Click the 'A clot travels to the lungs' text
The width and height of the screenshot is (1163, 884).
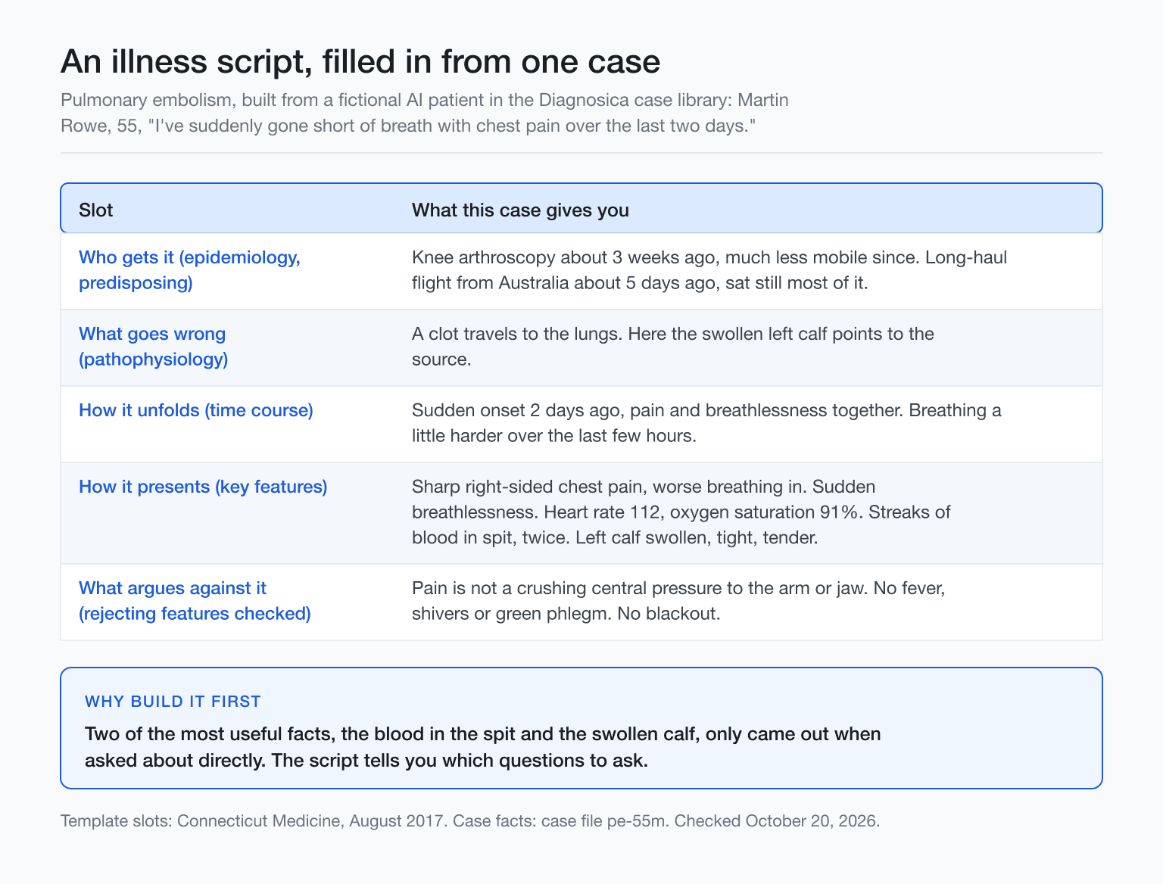coord(673,347)
